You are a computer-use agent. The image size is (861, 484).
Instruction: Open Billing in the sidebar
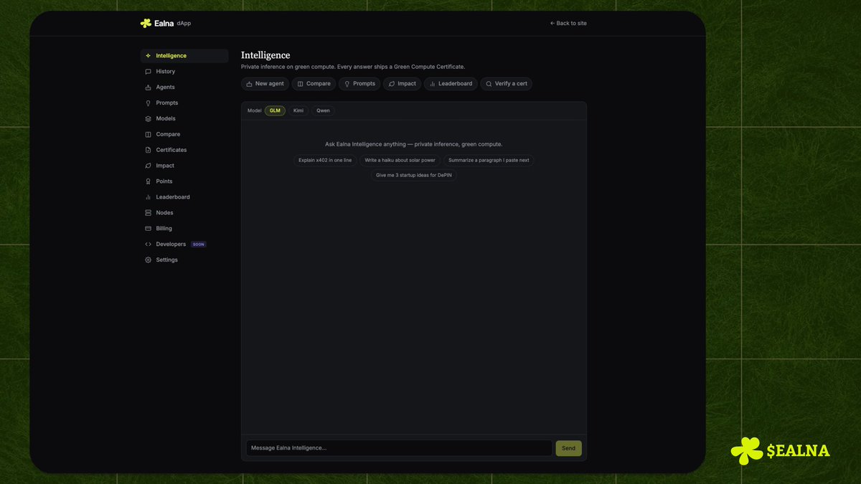[x=184, y=229]
